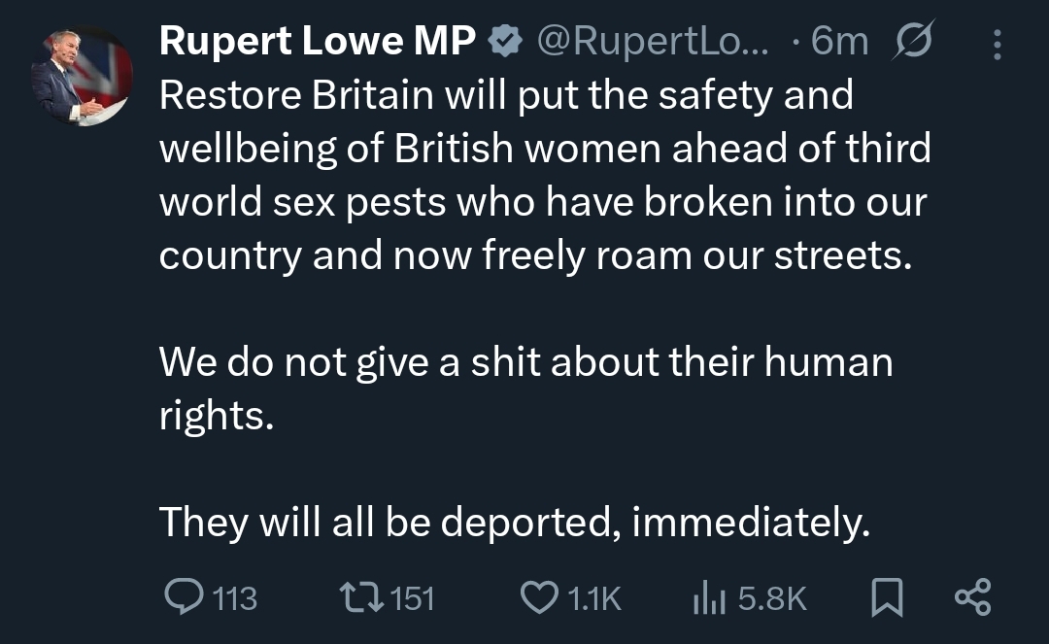Screen dimensions: 1049x644
Task: Open the three-dot more options menu
Action: coord(998,43)
